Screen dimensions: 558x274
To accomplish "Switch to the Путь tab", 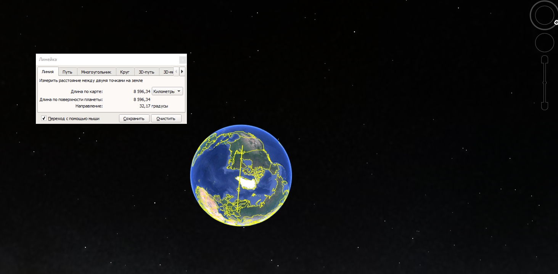I will pyautogui.click(x=68, y=72).
